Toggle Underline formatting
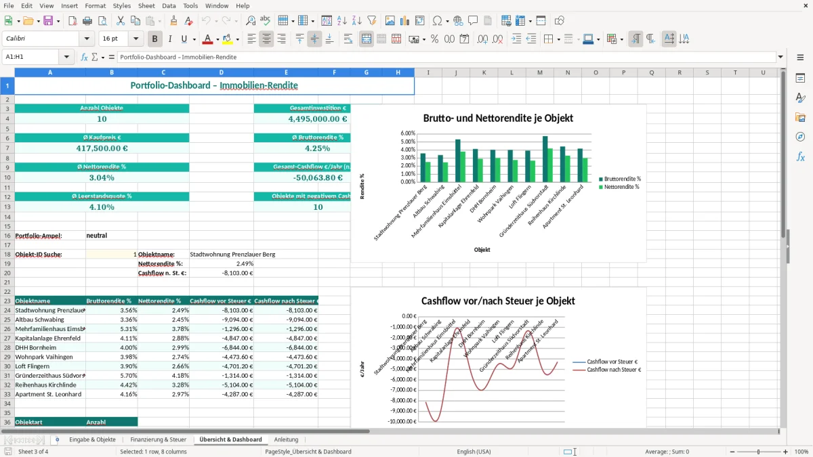Screen dimensions: 813x457 coord(184,39)
